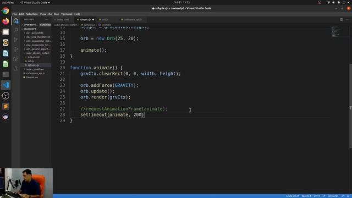Image resolution: width=352 pixels, height=198 pixels.
Task: Open the system menu dropdown arrow
Action: click(x=349, y=2)
